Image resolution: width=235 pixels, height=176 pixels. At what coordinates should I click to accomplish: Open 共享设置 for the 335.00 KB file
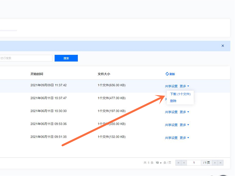[171, 125]
